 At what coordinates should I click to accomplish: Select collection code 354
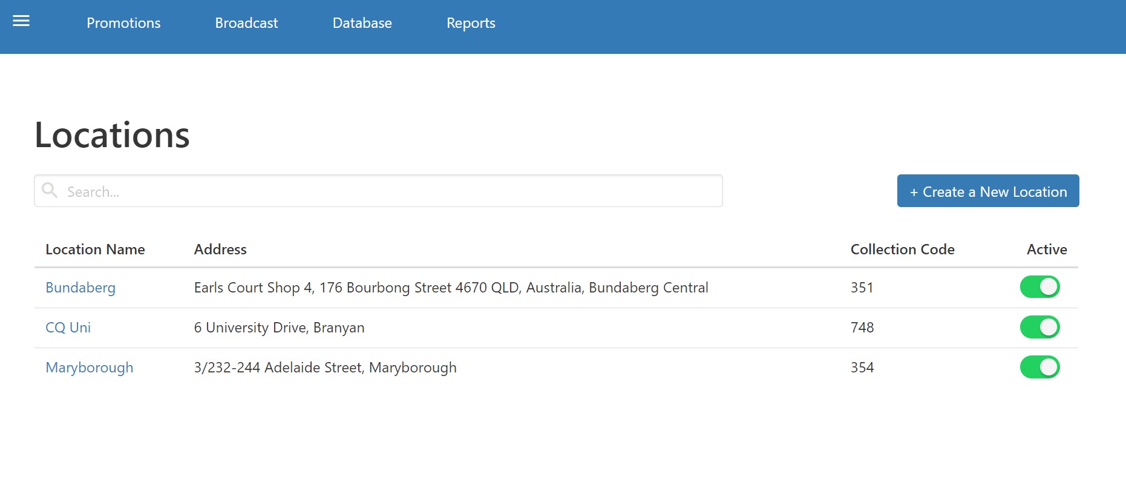(862, 368)
